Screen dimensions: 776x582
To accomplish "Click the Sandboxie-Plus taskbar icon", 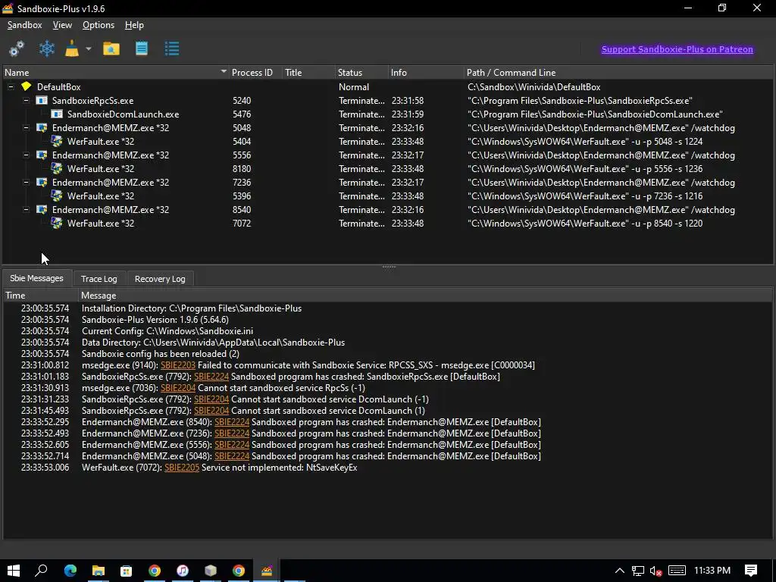I will click(267, 571).
